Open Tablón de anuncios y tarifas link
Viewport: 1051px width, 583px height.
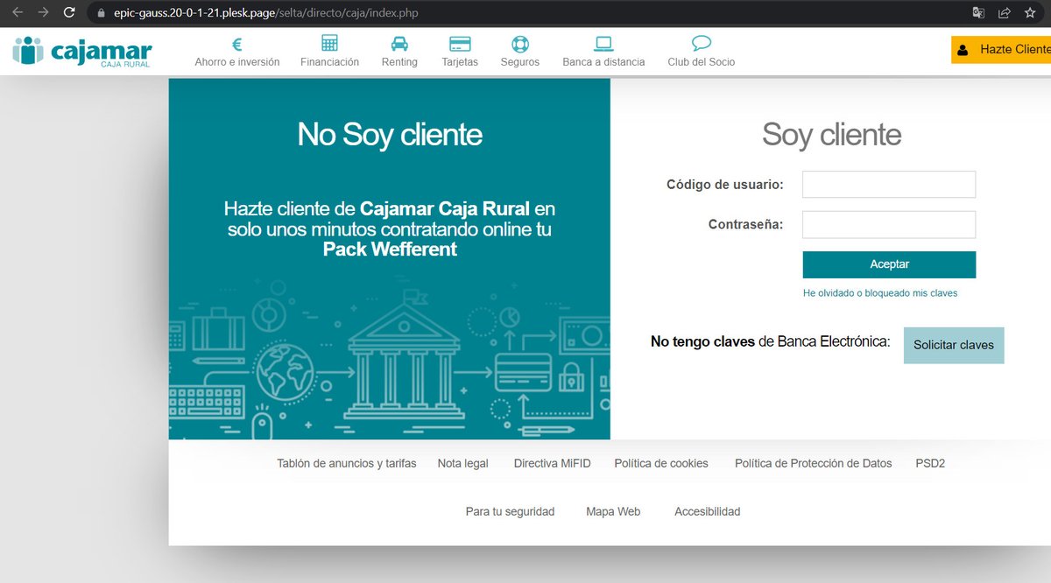[347, 463]
